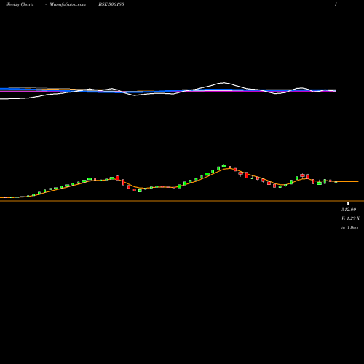364x364 pixels.
Task: Click the white indicator line's highest peak
Action: tap(223, 83)
